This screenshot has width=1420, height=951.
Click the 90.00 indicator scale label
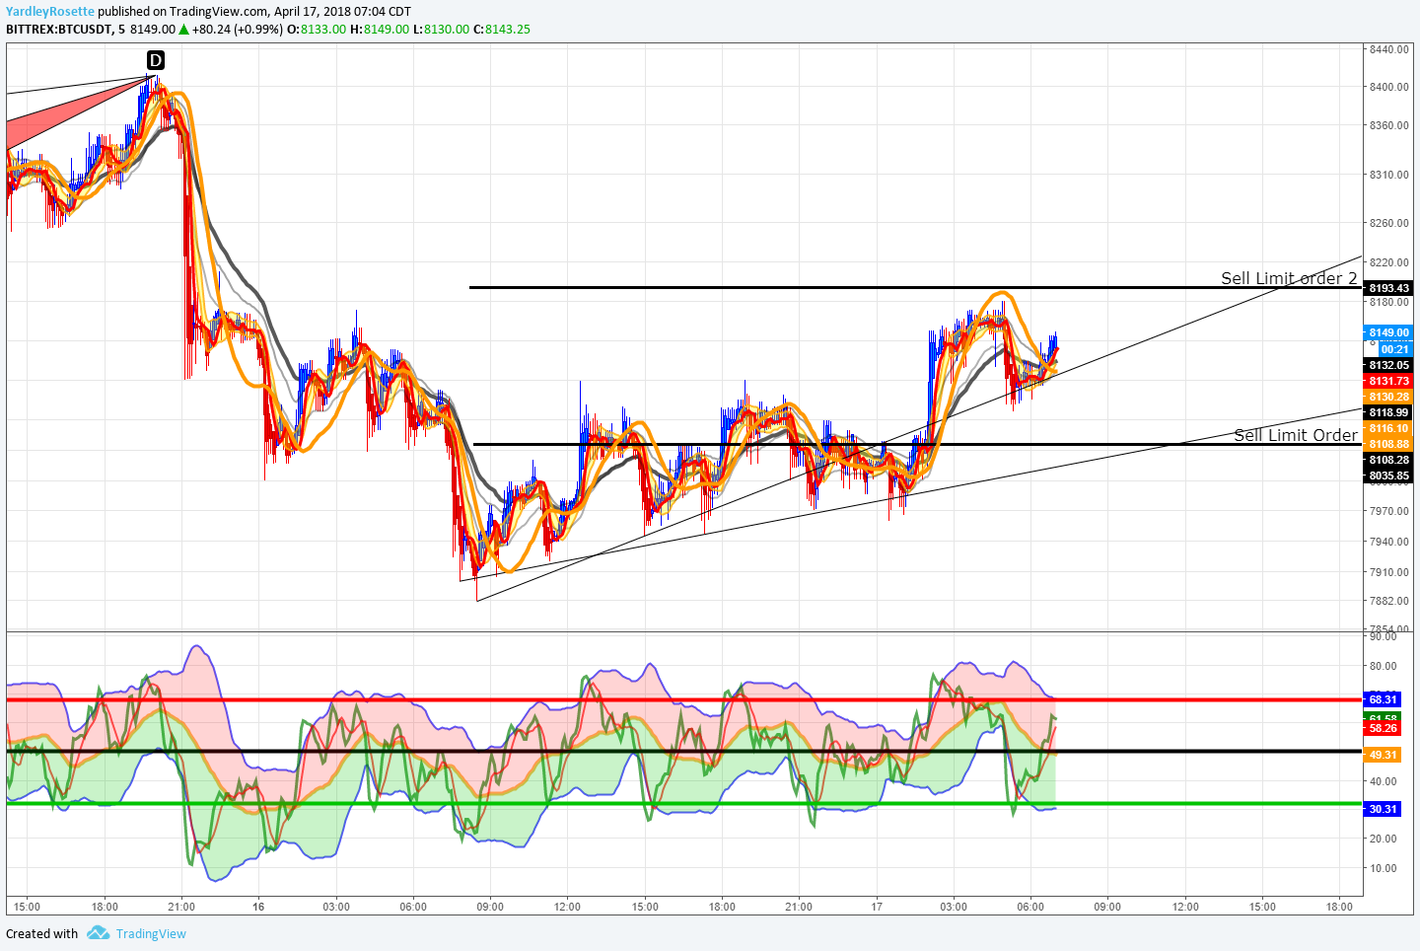pyautogui.click(x=1383, y=636)
